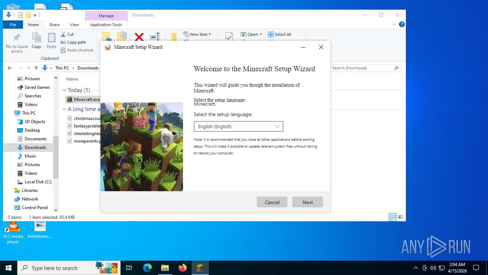The image size is (488, 275).
Task: Switch to large thumbnails view icon
Action: [x=400, y=217]
